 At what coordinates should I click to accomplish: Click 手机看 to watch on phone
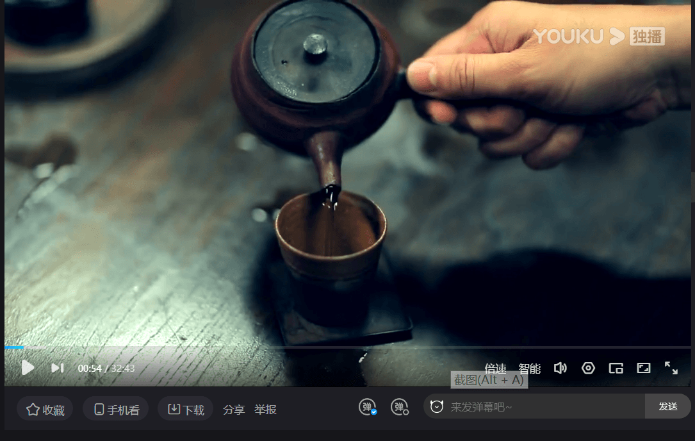(x=116, y=408)
